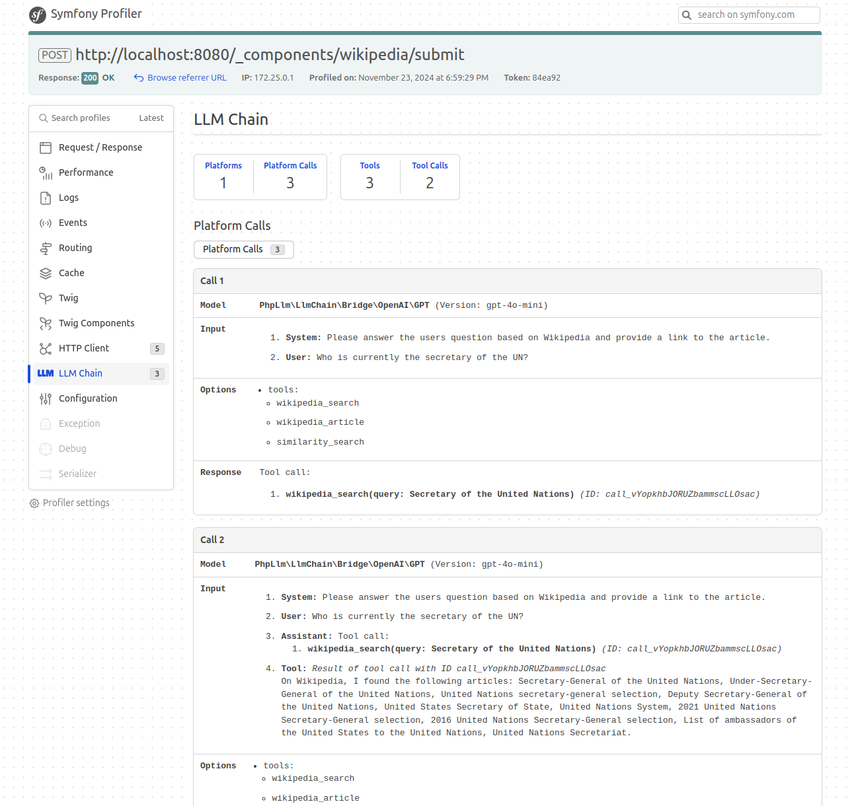This screenshot has height=806, width=854.
Task: Open the Twig panel
Action: 68,298
